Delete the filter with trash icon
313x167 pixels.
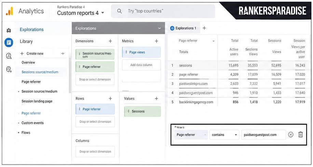pyautogui.click(x=300, y=135)
